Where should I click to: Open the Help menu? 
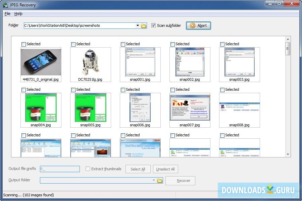coord(18,14)
